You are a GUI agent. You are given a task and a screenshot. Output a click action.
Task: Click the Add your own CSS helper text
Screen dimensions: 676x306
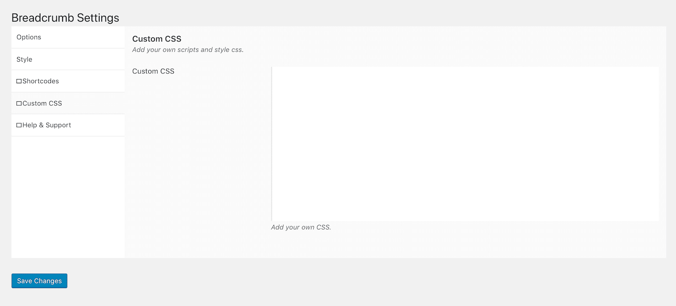301,227
